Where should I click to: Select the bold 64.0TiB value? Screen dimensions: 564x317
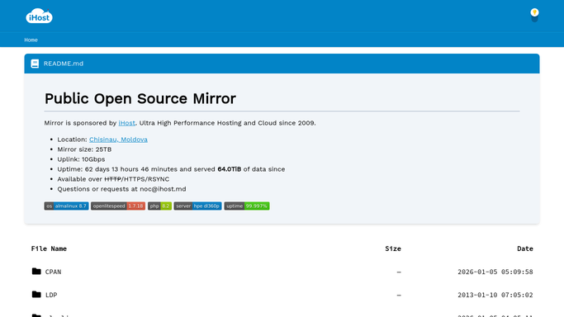[229, 169]
